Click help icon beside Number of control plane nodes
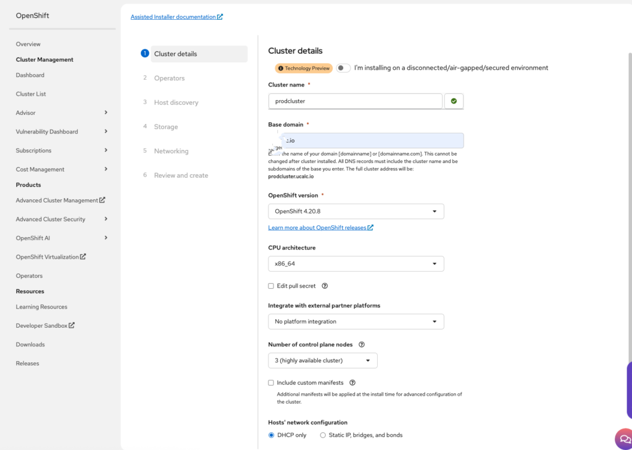This screenshot has width=632, height=450. pos(362,344)
